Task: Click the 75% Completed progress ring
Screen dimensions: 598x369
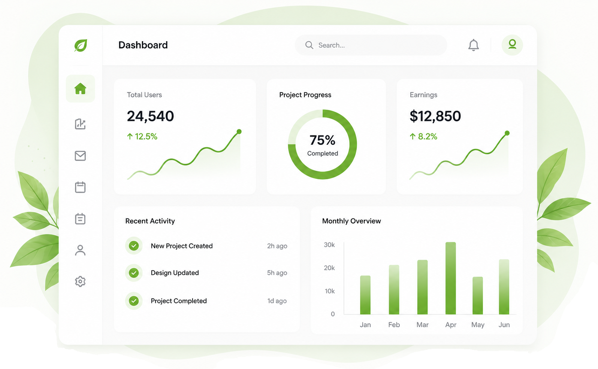Action: (x=322, y=144)
